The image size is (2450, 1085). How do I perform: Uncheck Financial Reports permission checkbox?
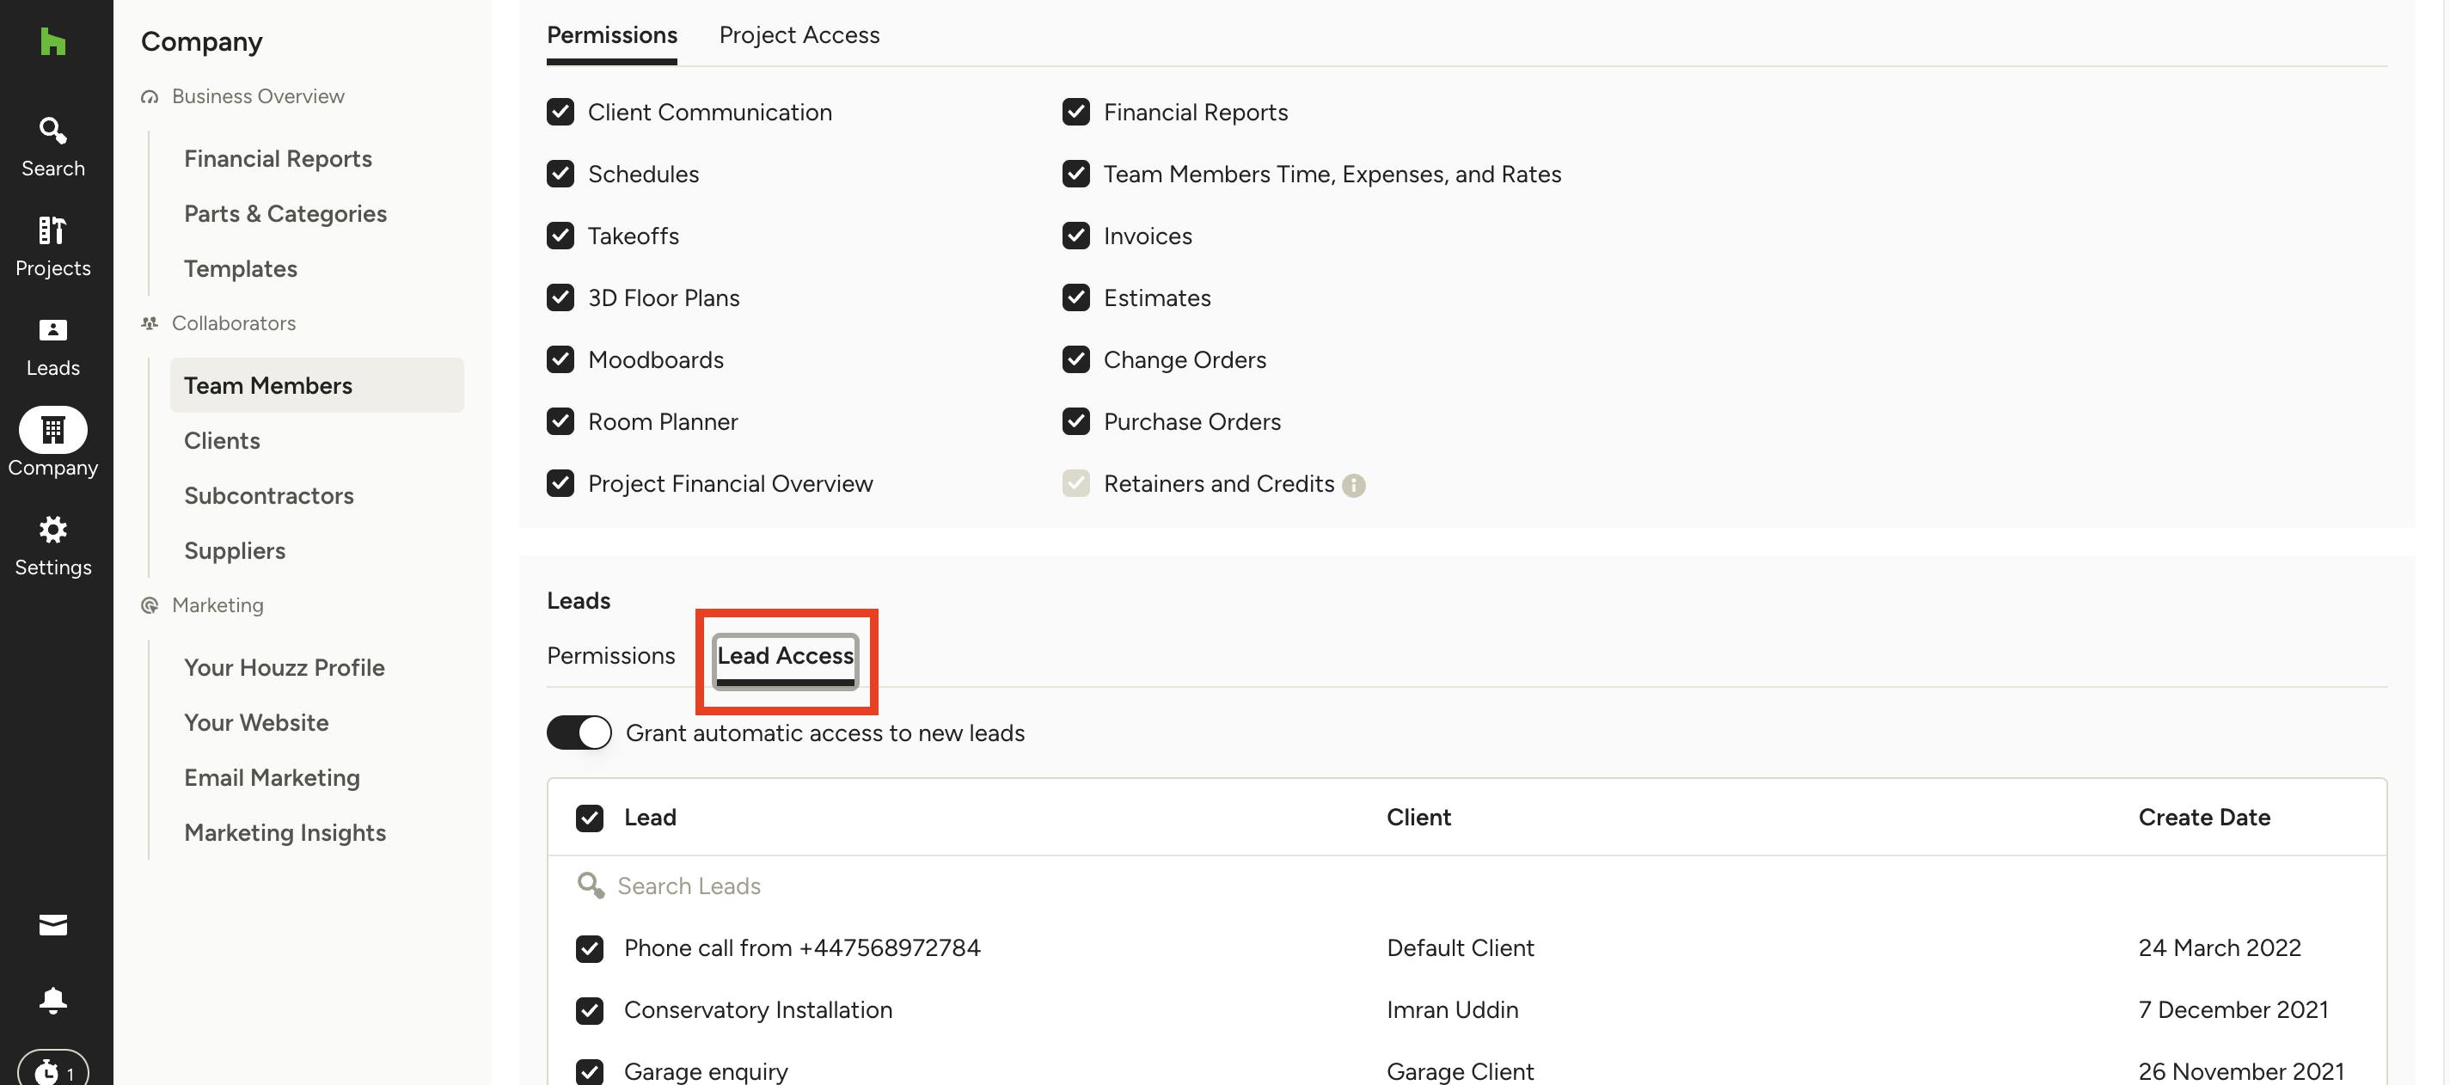pyautogui.click(x=1075, y=113)
